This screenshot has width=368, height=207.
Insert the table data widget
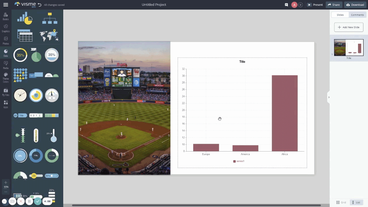25,36
